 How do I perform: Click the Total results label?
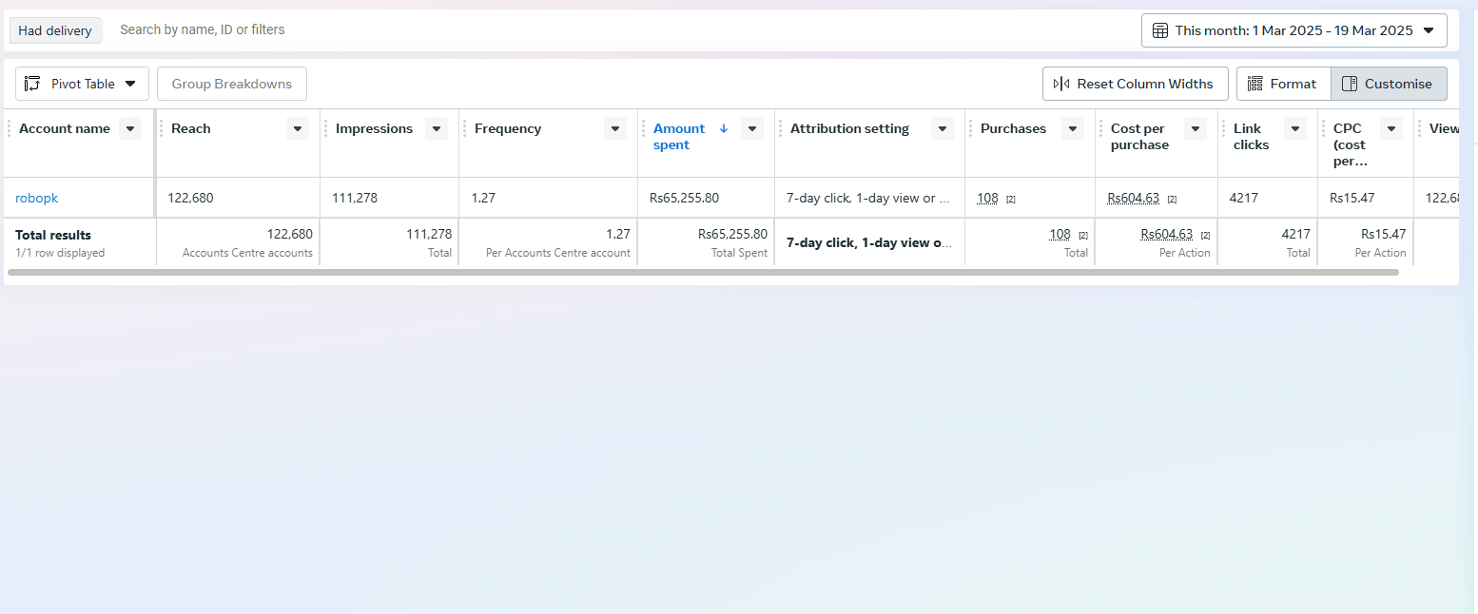[53, 235]
